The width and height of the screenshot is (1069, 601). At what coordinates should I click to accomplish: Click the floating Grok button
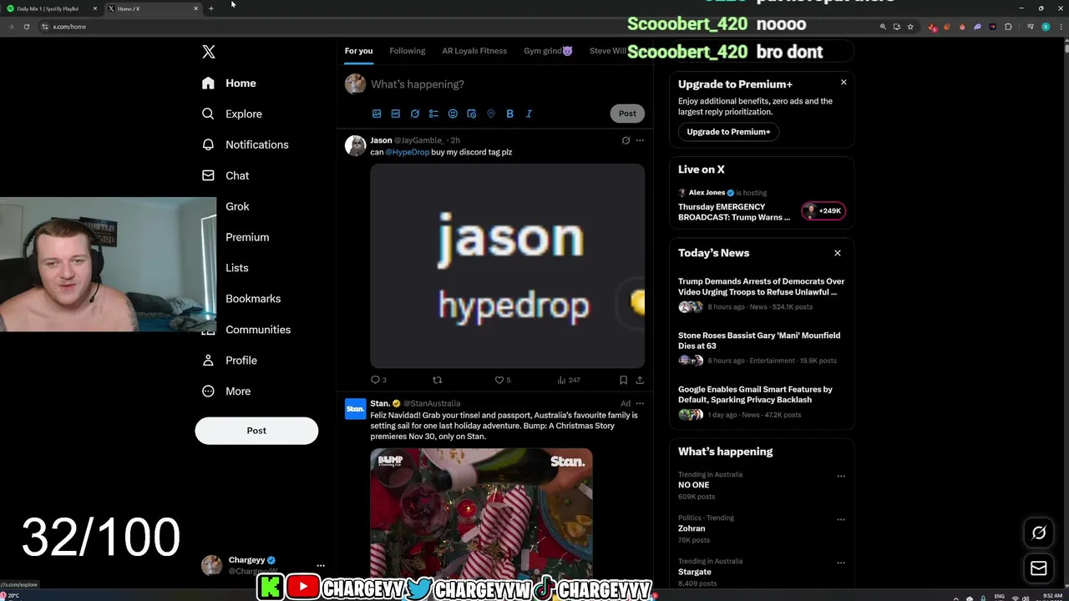(x=1039, y=533)
